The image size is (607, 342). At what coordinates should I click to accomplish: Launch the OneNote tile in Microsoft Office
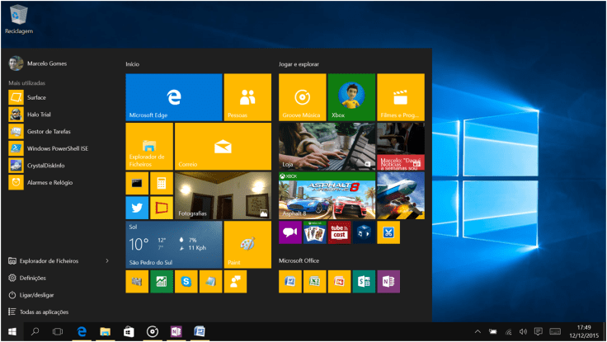click(x=388, y=282)
